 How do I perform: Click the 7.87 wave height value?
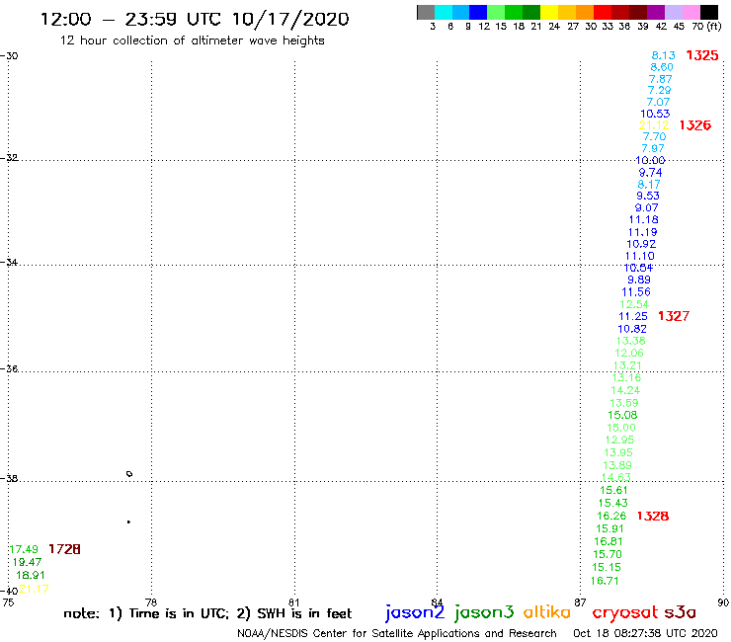(661, 79)
